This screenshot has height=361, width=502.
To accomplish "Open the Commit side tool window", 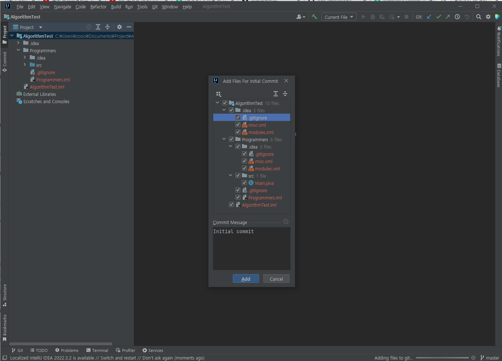I will tap(4, 62).
